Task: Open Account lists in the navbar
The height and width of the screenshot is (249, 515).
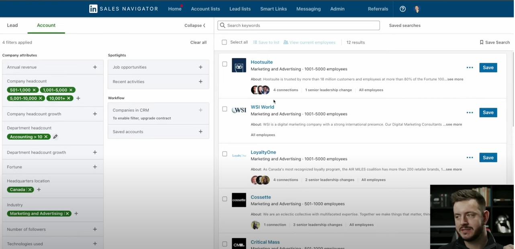Action: [205, 9]
